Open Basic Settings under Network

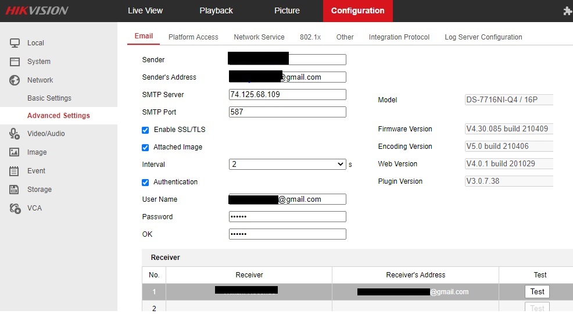tap(49, 98)
